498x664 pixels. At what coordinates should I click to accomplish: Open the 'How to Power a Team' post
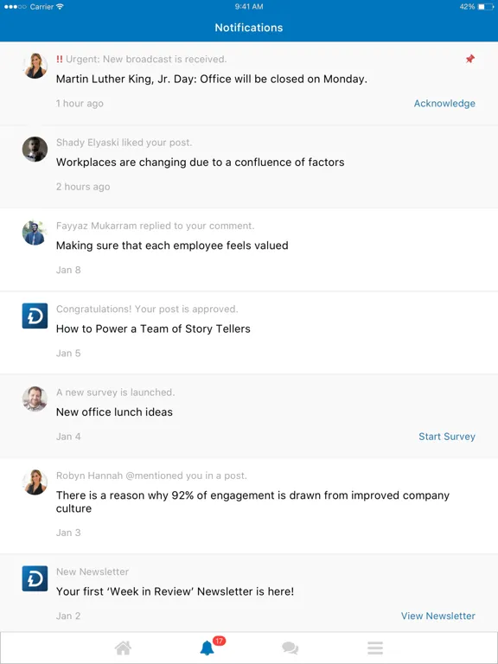click(x=153, y=329)
